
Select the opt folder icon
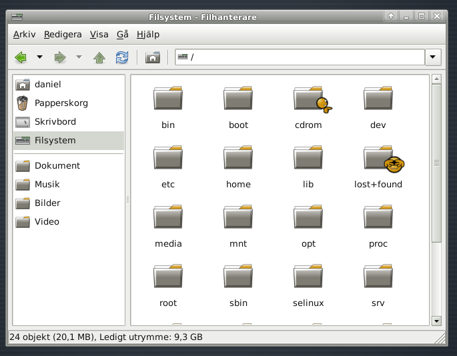click(x=308, y=217)
